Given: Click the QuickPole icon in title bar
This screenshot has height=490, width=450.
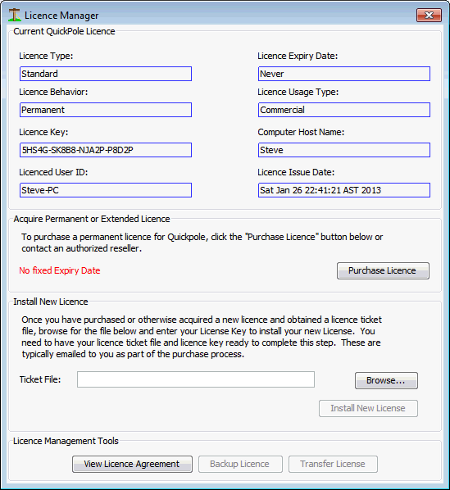Looking at the screenshot, I should tap(15, 15).
